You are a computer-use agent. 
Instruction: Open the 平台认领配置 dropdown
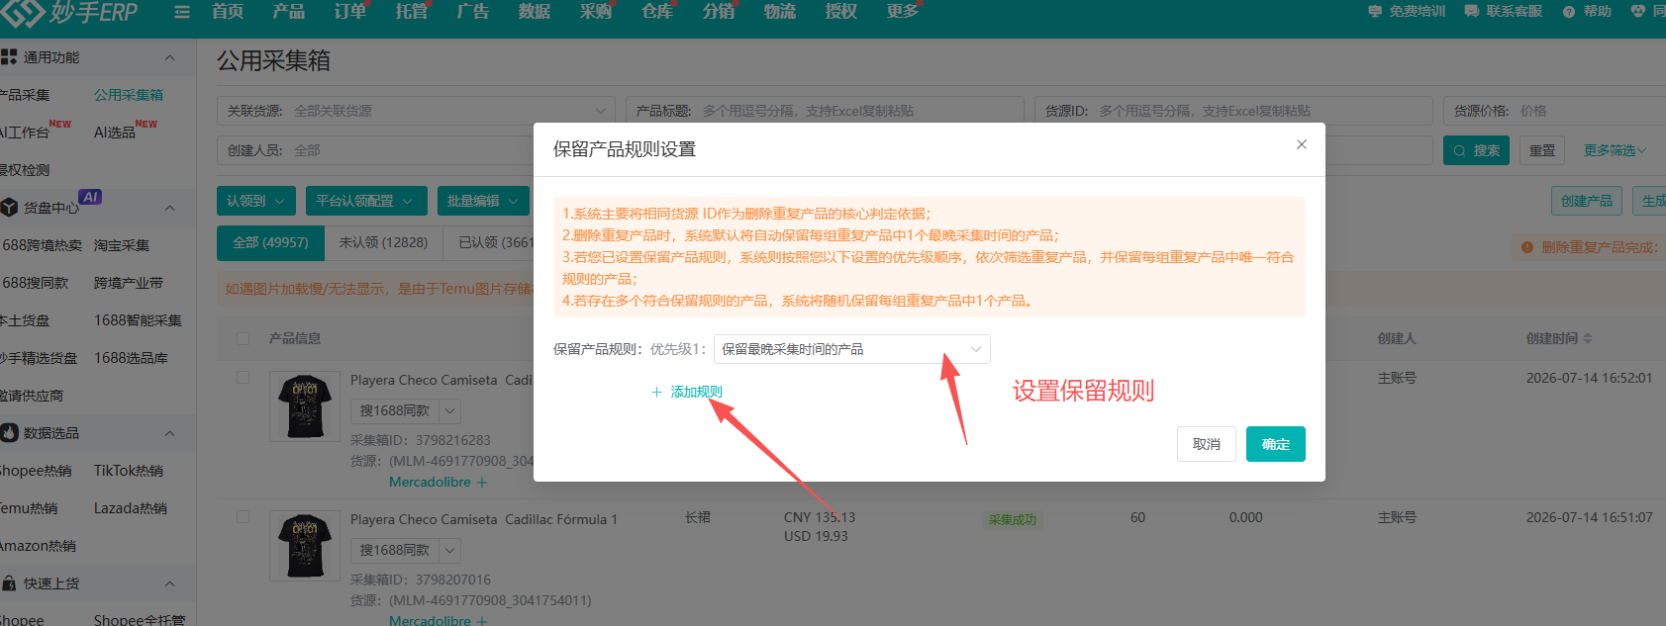click(x=366, y=201)
